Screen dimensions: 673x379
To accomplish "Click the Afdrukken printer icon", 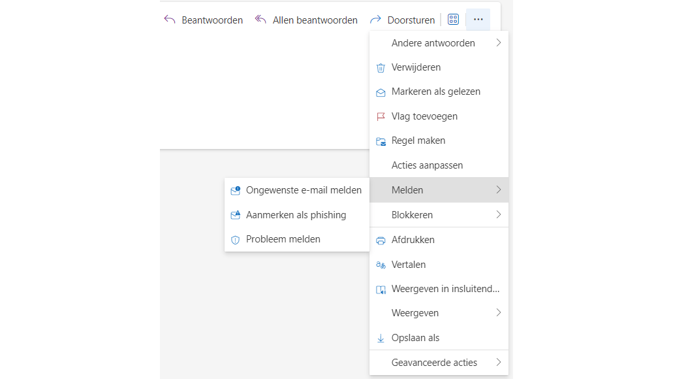I will pyautogui.click(x=381, y=240).
